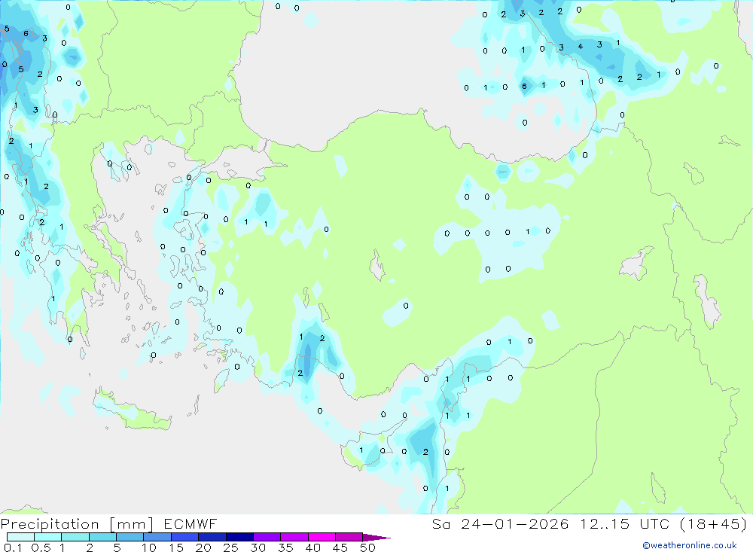
Task: Click the '50' legend scale label
Action: (x=368, y=547)
